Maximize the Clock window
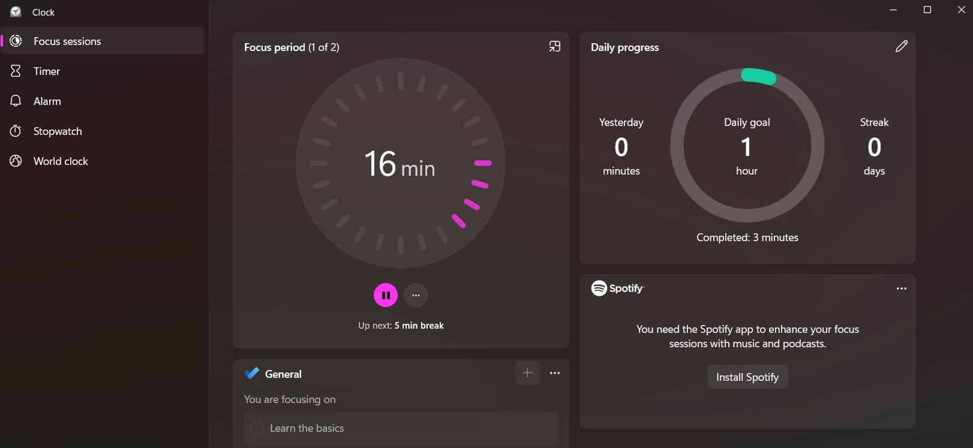 (x=927, y=10)
